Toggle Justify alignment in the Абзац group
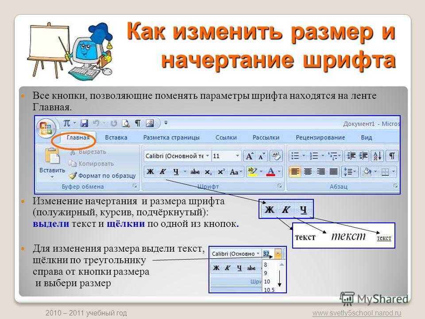The image size is (425, 319). point(334,171)
